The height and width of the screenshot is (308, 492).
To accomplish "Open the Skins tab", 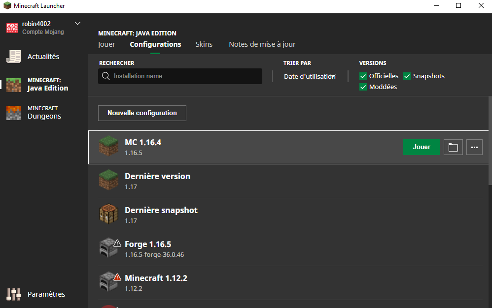I will point(204,44).
